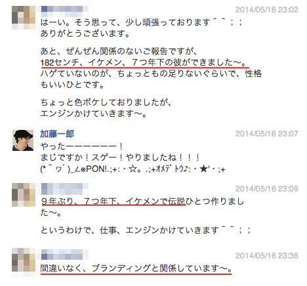Click the blurred sender name above the 23:09 message
Screen dimensions: 307x286
coord(65,189)
